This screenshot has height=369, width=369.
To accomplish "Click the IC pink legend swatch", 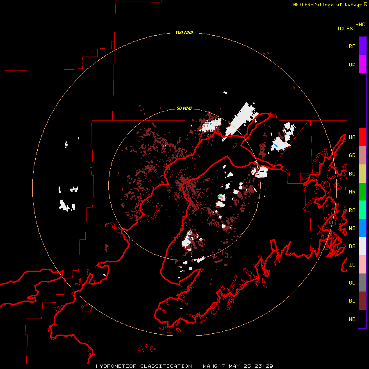I will pos(362,264).
